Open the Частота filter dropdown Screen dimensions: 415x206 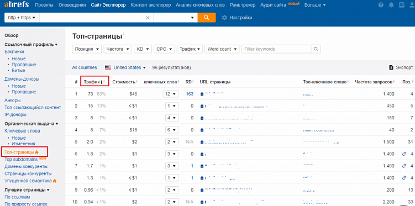coord(118,49)
